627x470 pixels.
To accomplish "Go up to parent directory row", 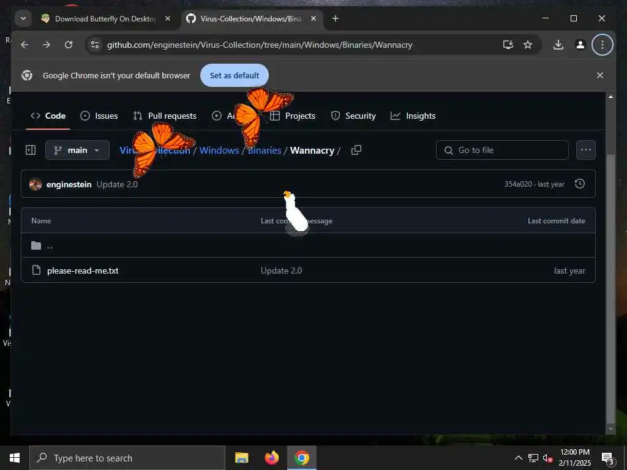I will click(308, 245).
